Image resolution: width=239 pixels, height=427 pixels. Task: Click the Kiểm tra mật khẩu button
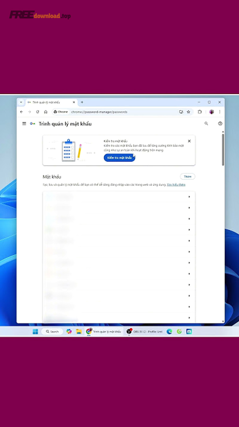coord(119,158)
